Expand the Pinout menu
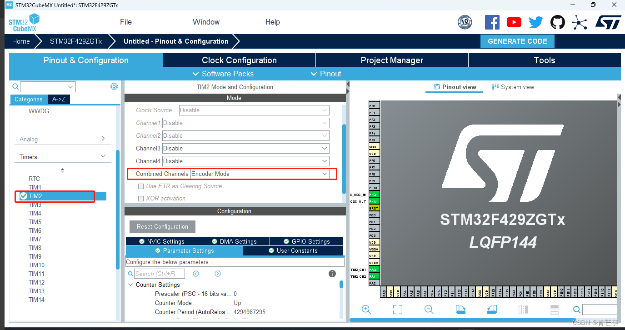625x330 pixels. (x=326, y=74)
